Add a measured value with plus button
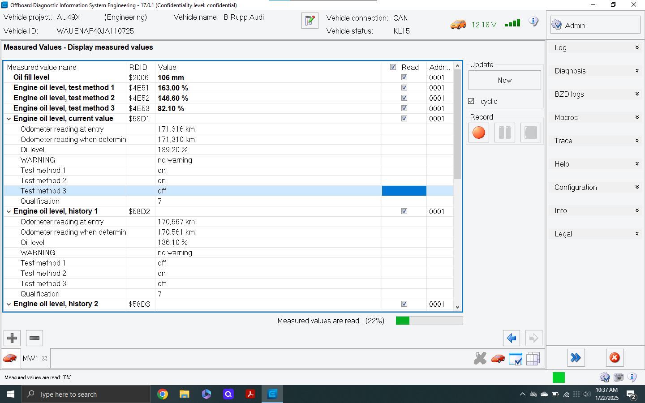The image size is (645, 403). tap(12, 338)
